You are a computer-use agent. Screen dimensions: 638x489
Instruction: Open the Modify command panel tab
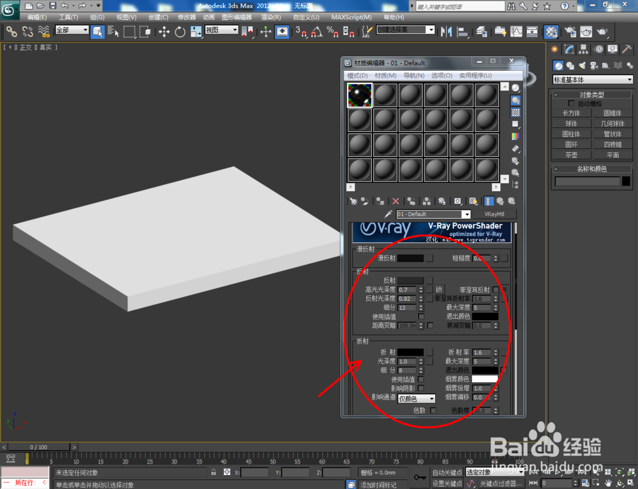click(x=569, y=49)
